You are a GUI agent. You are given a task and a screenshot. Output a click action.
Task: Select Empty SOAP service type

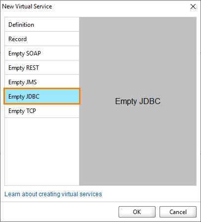pyautogui.click(x=42, y=53)
